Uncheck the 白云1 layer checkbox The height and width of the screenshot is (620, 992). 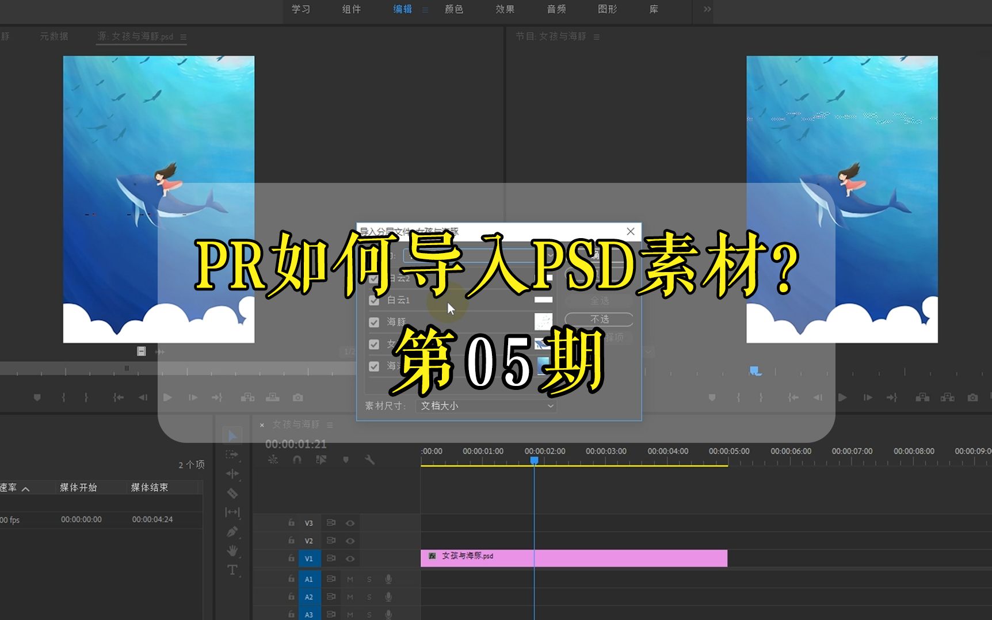pyautogui.click(x=374, y=300)
